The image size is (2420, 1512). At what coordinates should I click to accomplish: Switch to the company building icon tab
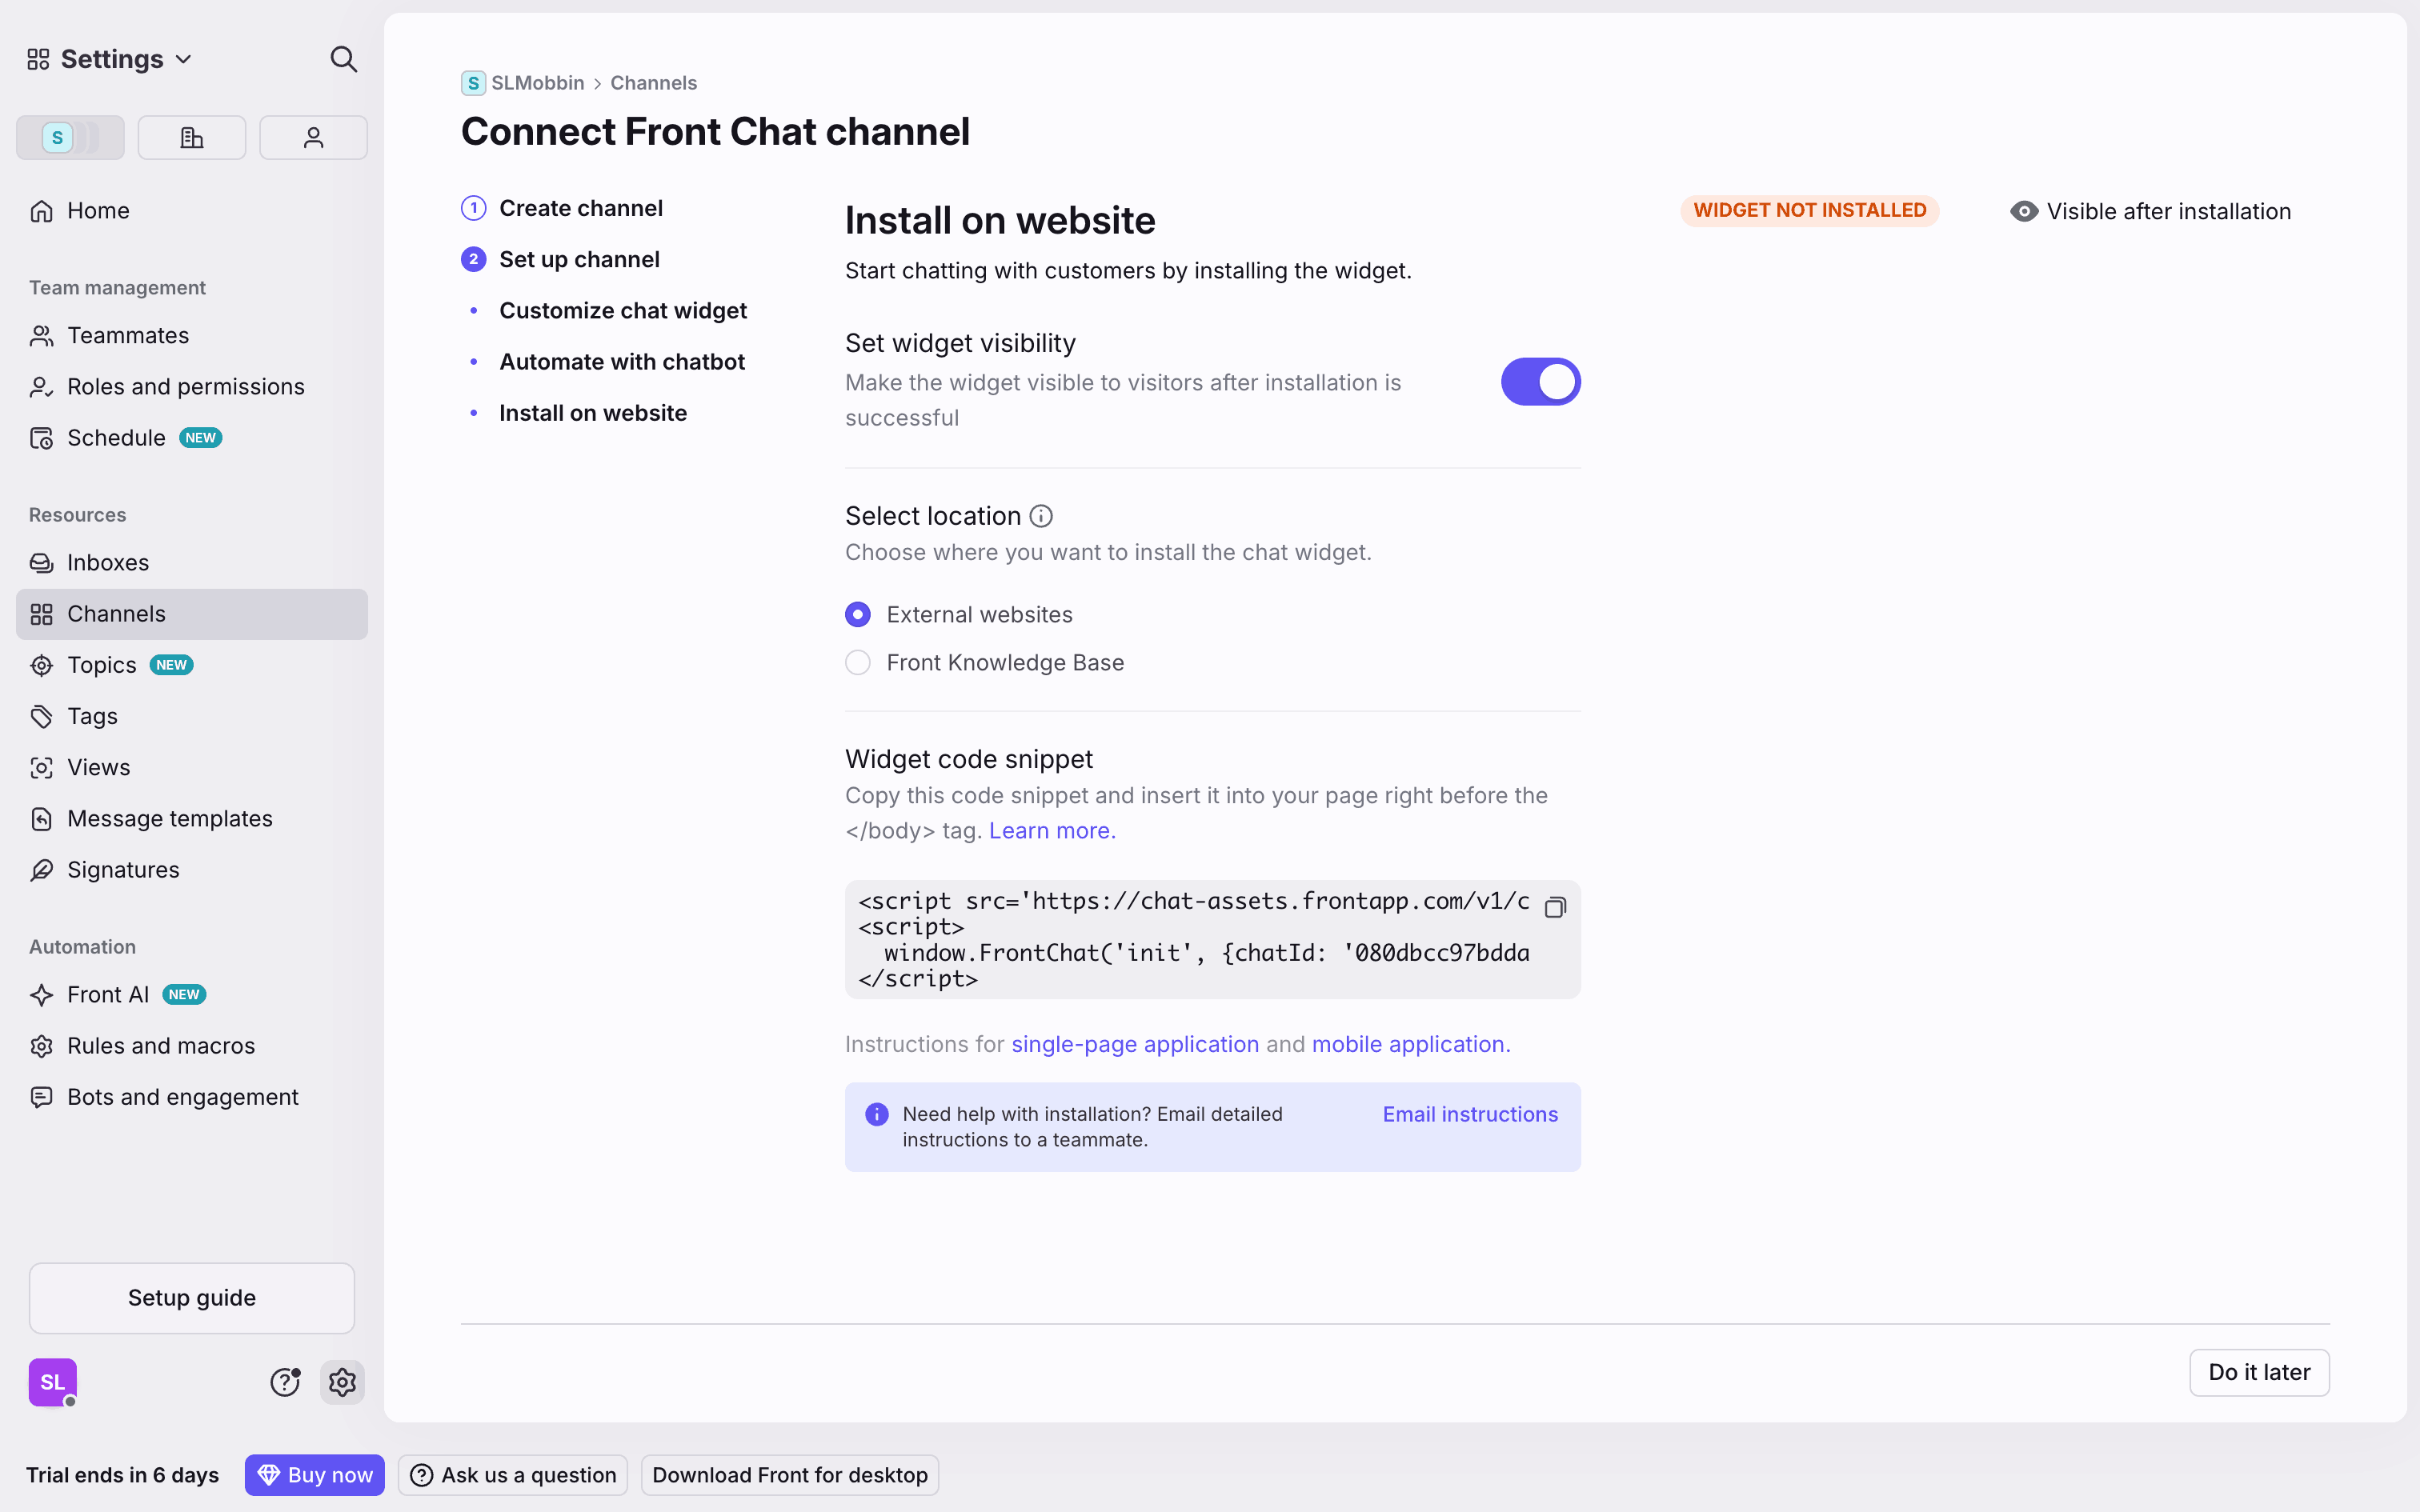[x=192, y=138]
